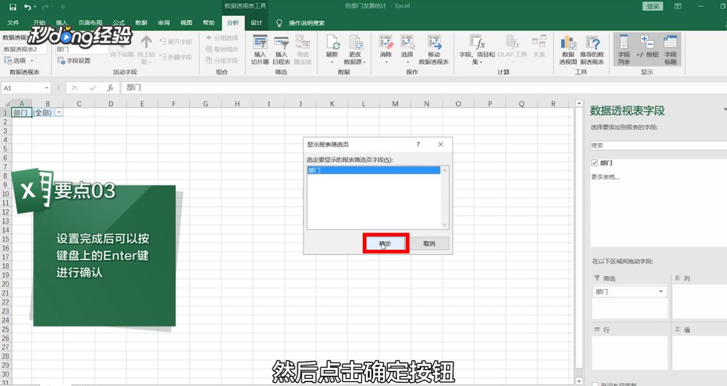Screen dimensions: 727x386
Task: Open the (全部) filter dropdown in B1
Action: pyautogui.click(x=59, y=113)
